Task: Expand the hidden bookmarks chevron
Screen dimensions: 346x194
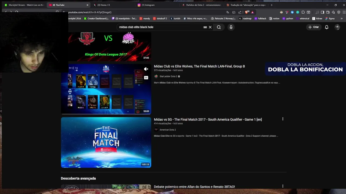Action: (x=341, y=19)
